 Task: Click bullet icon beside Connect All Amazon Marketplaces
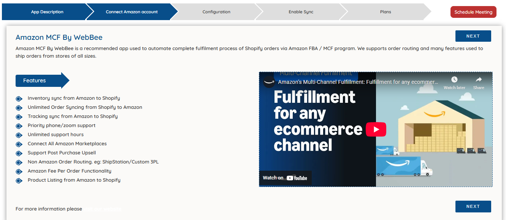(19, 144)
